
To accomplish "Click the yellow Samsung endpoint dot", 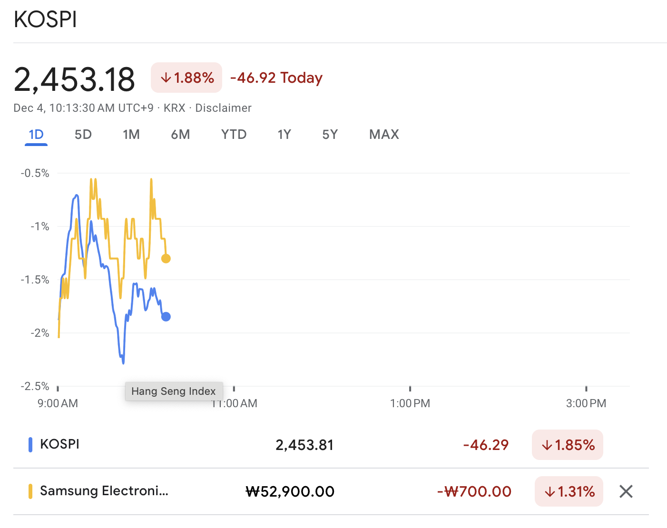I will pyautogui.click(x=166, y=259).
